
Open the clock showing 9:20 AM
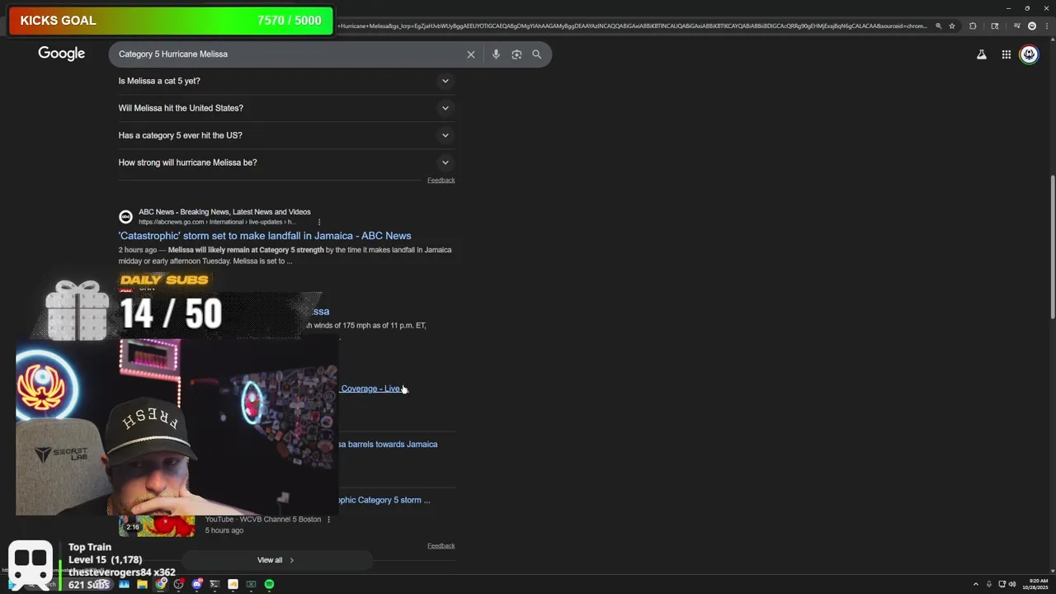[1035, 584]
